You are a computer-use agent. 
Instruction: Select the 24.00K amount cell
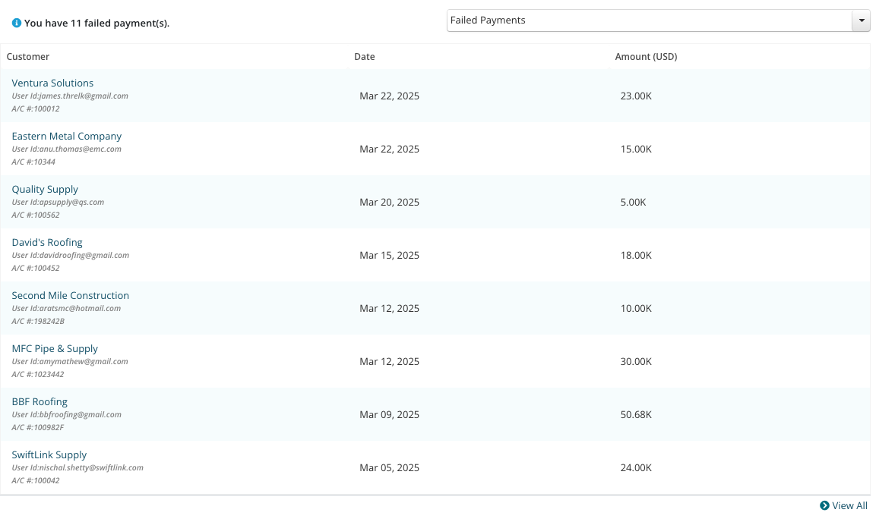coord(636,467)
